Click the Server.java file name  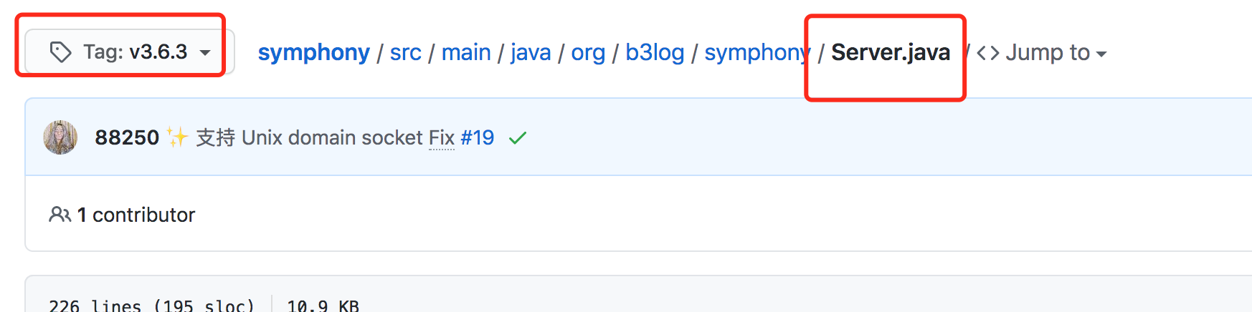[x=891, y=52]
